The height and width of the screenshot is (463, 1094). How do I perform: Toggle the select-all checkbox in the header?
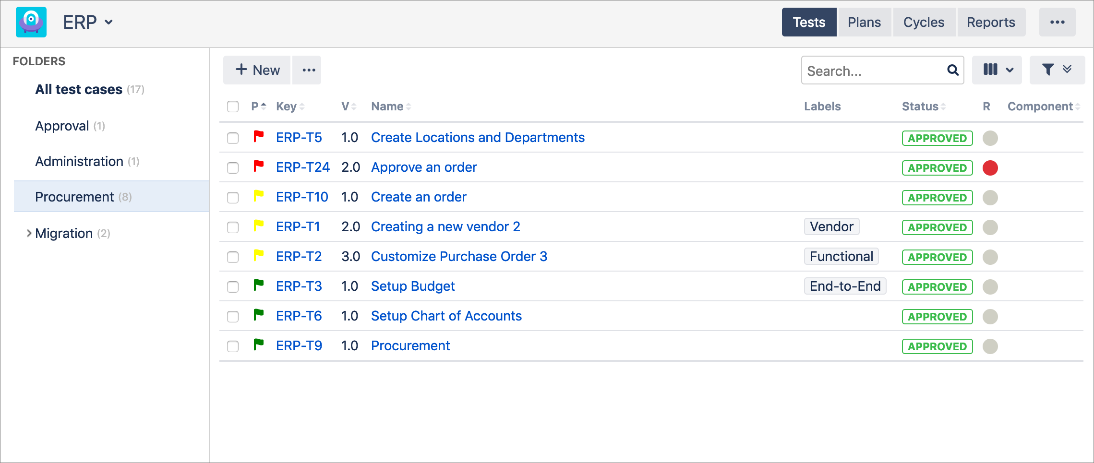click(x=233, y=107)
